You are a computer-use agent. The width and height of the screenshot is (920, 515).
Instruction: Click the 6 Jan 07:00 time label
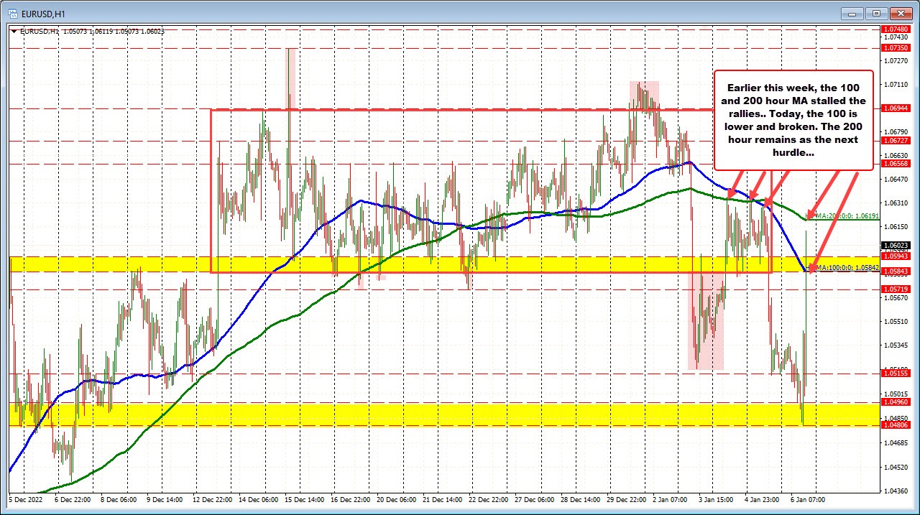(x=809, y=499)
